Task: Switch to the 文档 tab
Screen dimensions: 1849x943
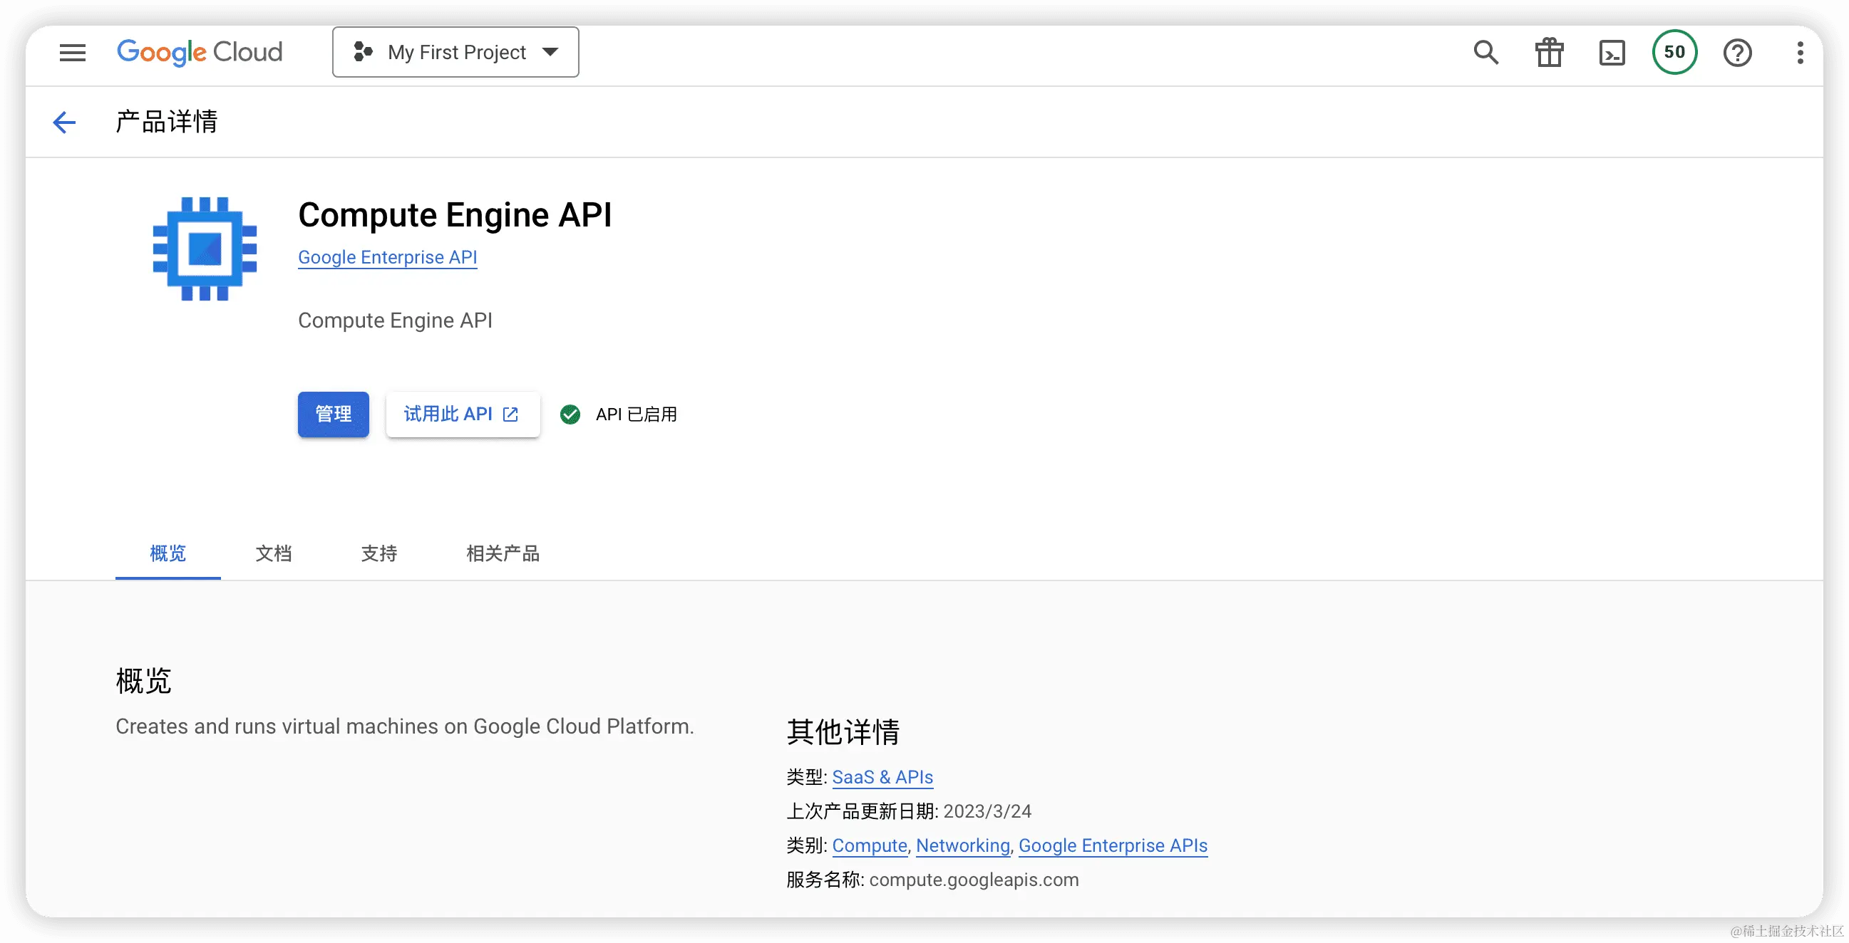Action: pos(274,553)
